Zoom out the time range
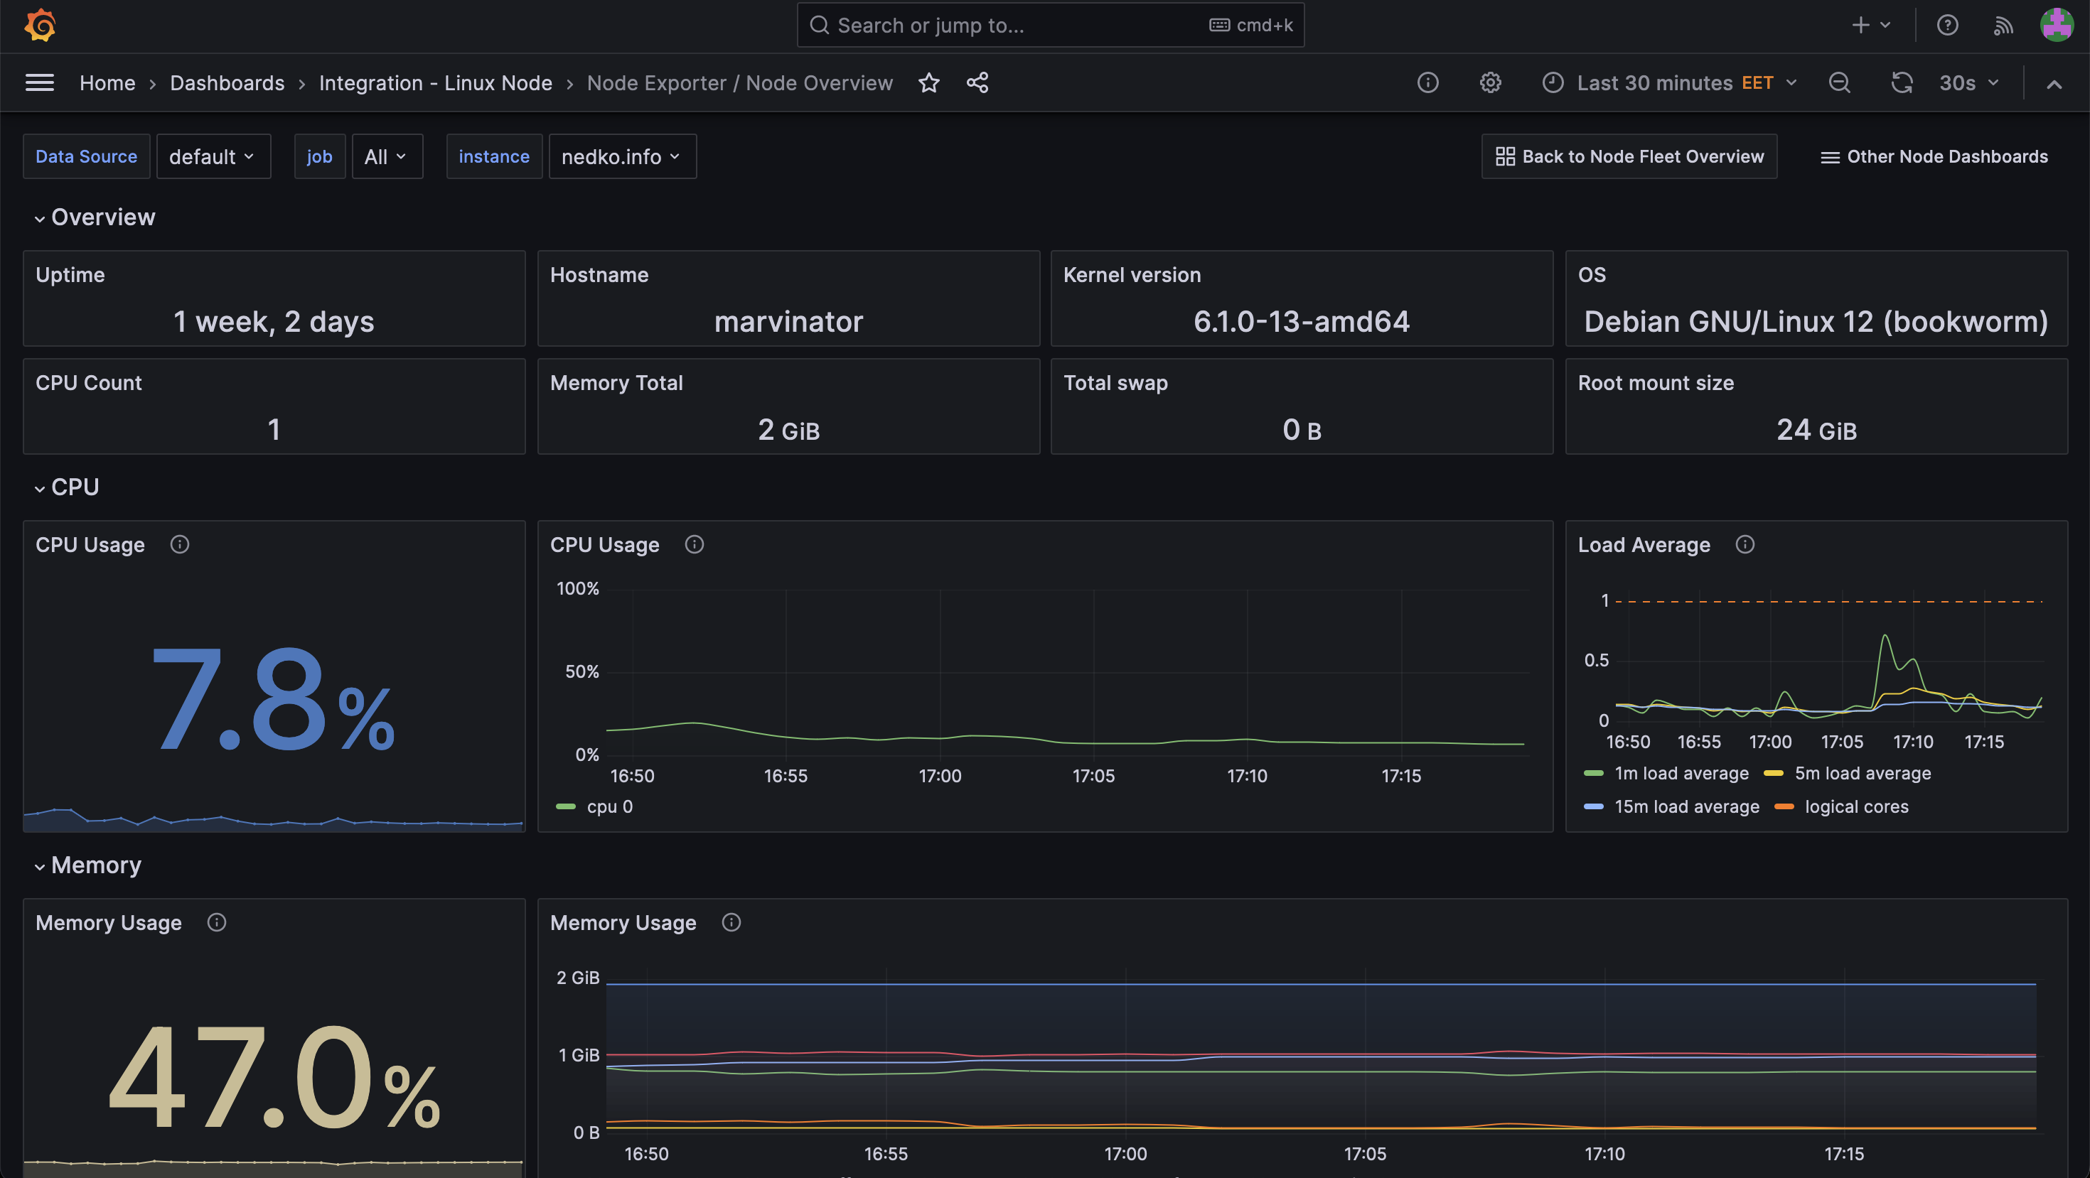 [x=1839, y=82]
